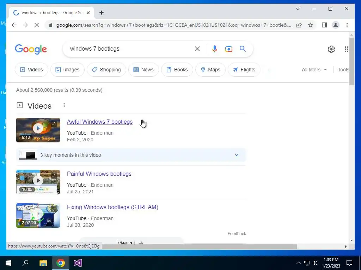
Task: Open Awful Windows 7 bootlegs link
Action: 100,122
